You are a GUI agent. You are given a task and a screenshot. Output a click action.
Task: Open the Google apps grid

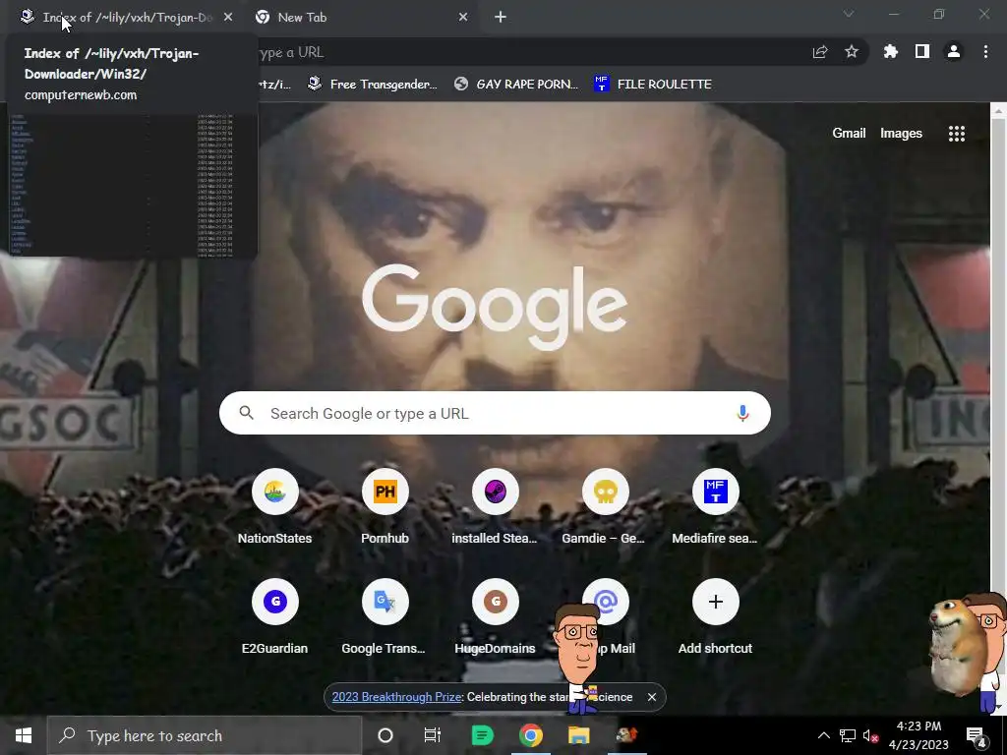956,134
